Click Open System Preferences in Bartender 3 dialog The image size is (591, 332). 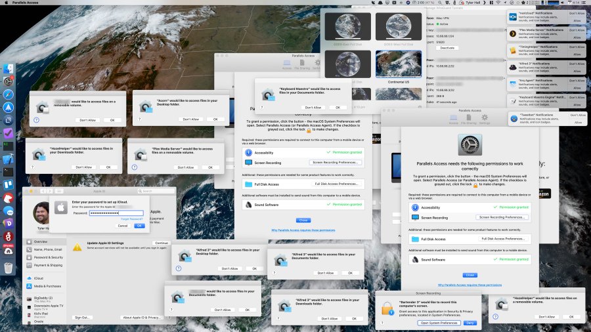439,323
